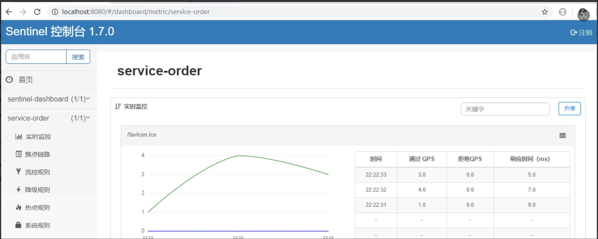
Task: Click the filter funnel icon for 流控规则
Action: 18,172
